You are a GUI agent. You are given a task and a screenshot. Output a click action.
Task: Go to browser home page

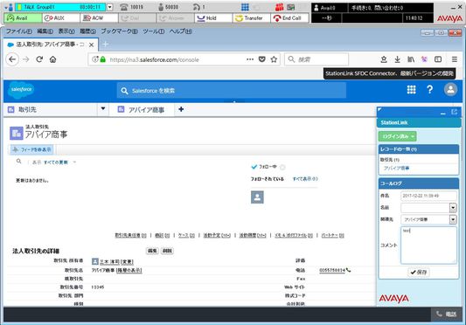point(53,59)
